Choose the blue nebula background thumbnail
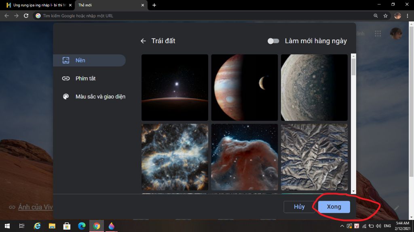The width and height of the screenshot is (414, 232). click(175, 157)
